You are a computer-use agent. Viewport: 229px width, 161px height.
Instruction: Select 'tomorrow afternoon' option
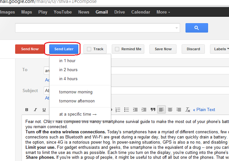click(x=80, y=101)
